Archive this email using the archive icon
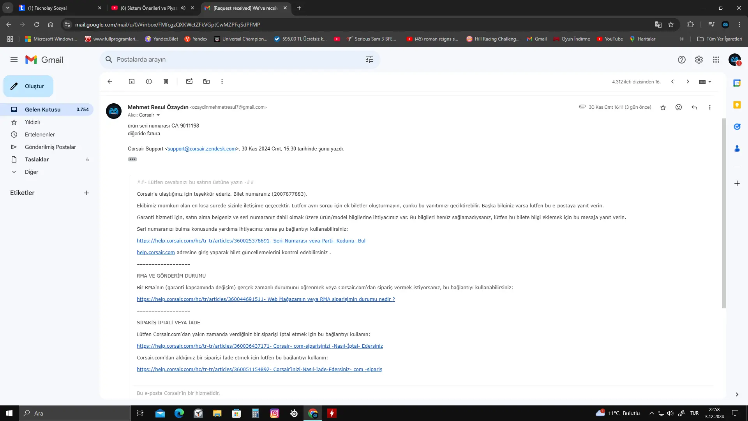The width and height of the screenshot is (748, 421). coord(132,81)
